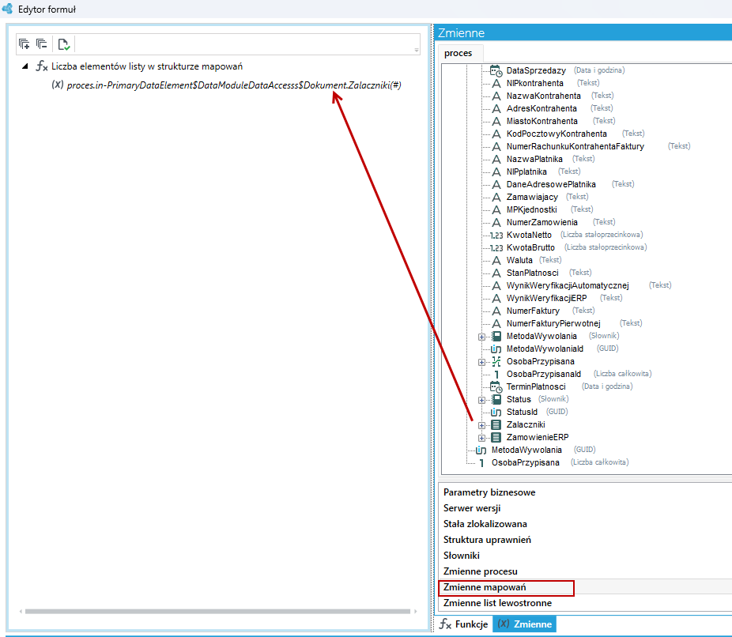Click the GUID icon beside StatusId

(x=496, y=412)
